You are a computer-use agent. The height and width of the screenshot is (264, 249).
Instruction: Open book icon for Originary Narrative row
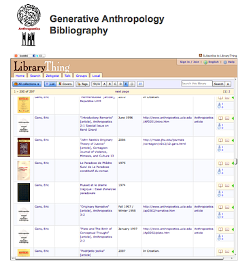click(220, 207)
